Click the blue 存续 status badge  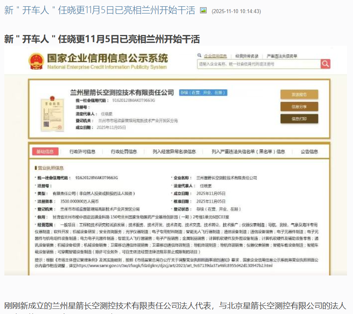203,93
